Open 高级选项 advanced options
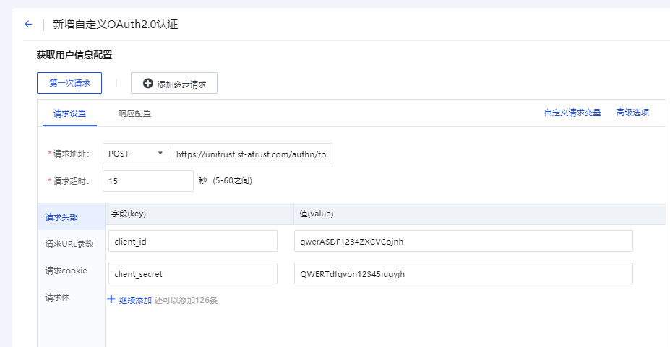 point(632,113)
